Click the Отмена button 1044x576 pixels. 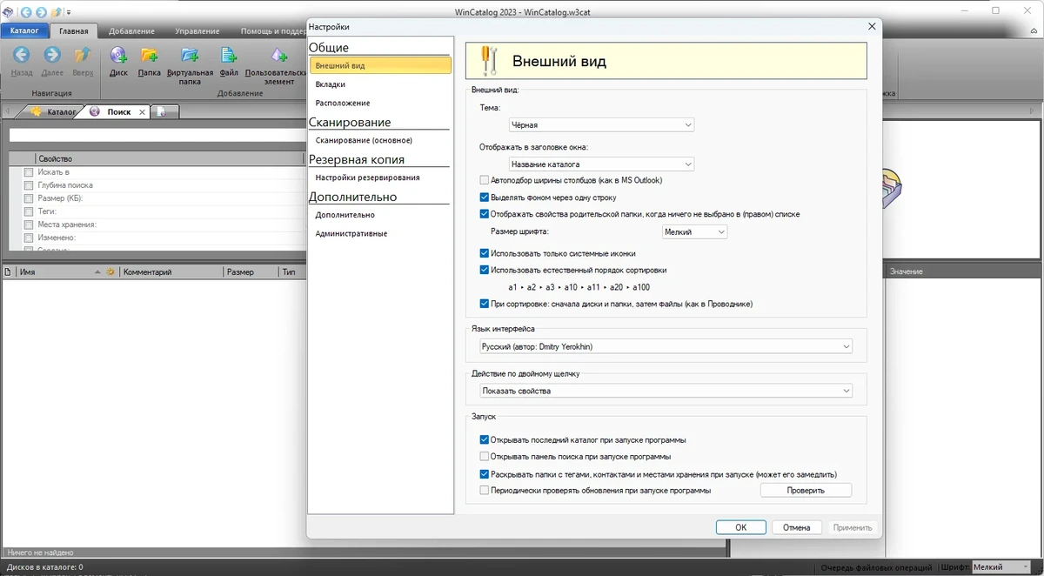coord(796,527)
